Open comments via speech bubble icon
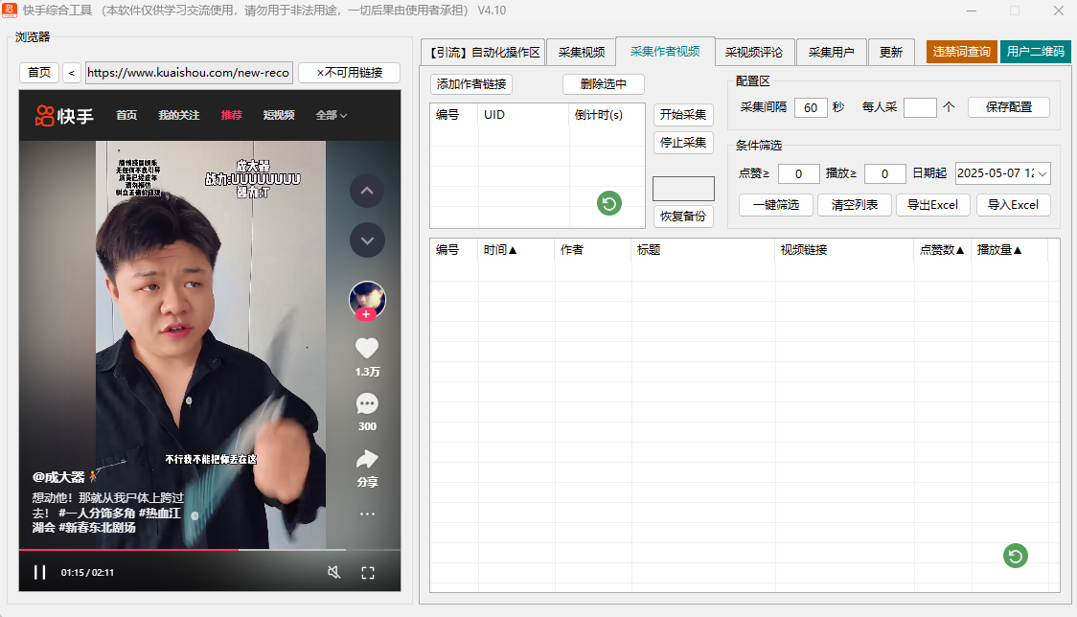 (x=367, y=403)
